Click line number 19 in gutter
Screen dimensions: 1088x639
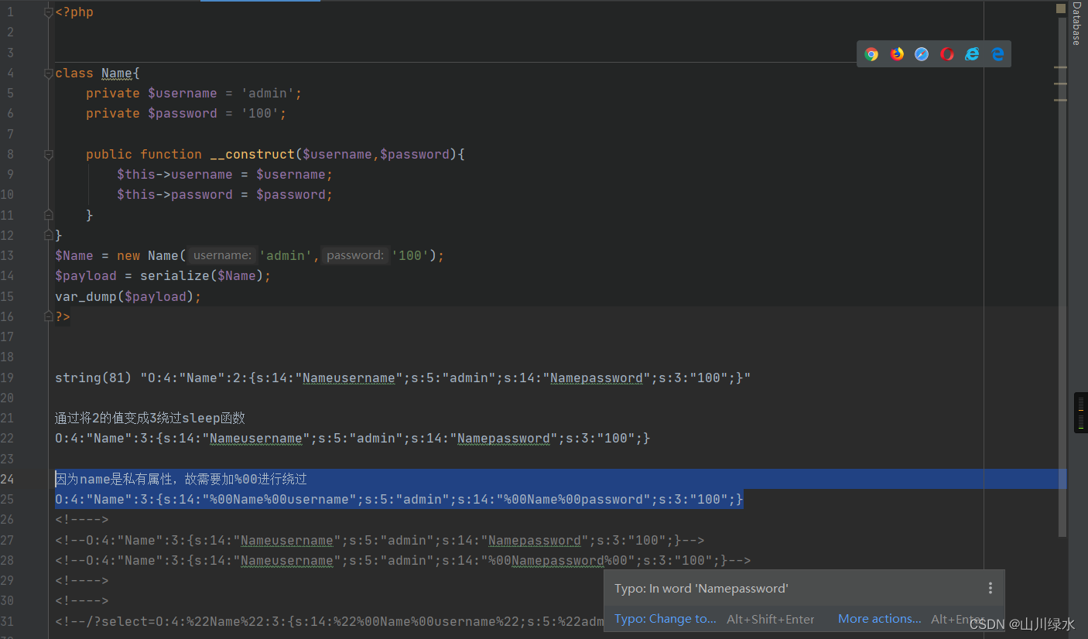point(8,378)
